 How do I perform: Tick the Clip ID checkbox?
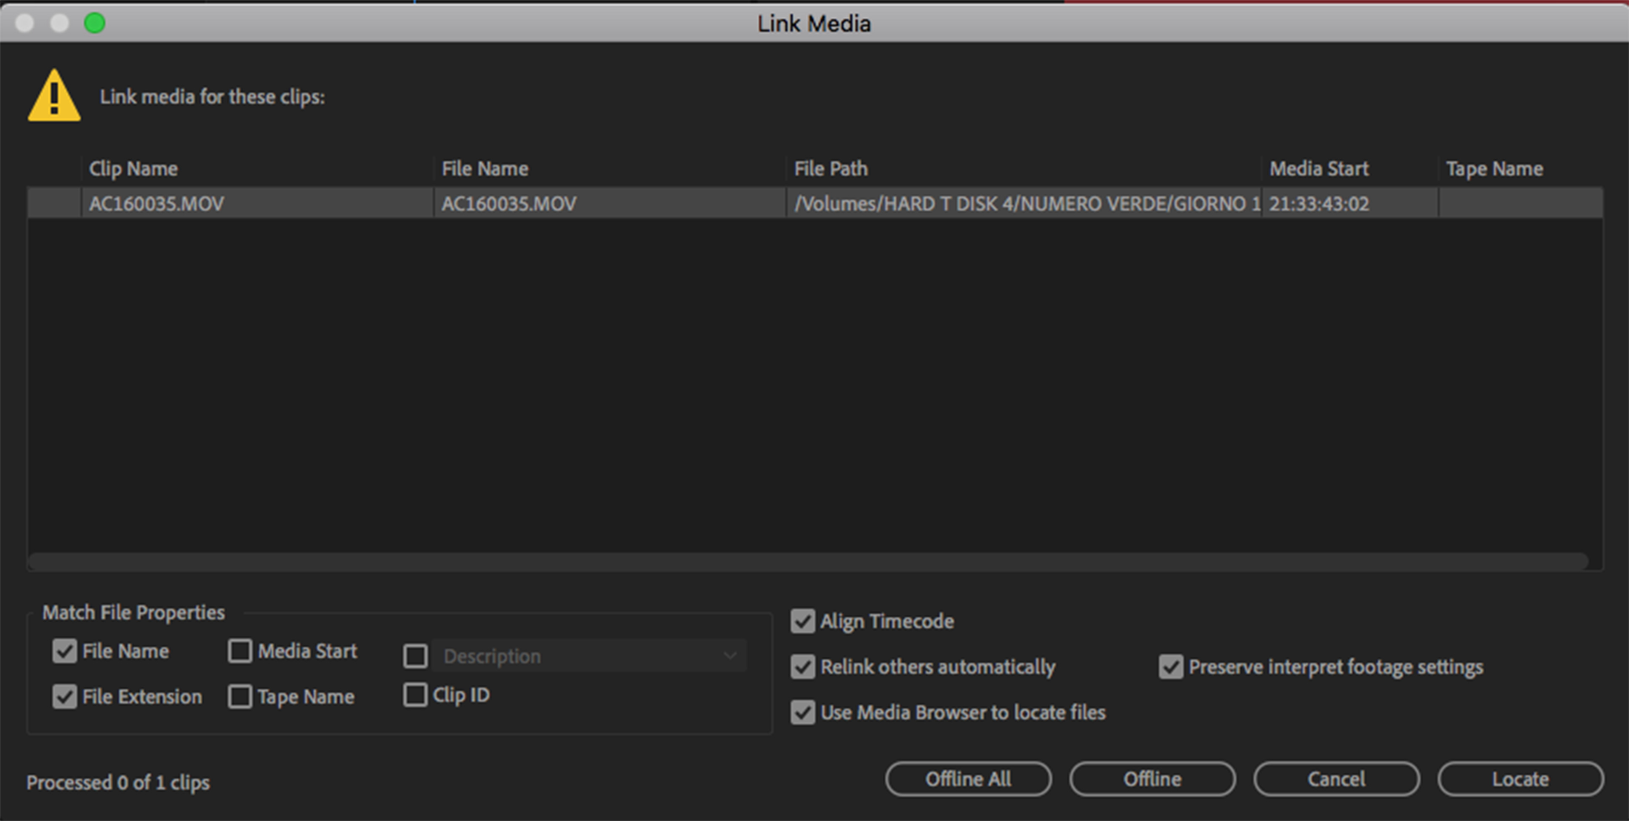(415, 695)
